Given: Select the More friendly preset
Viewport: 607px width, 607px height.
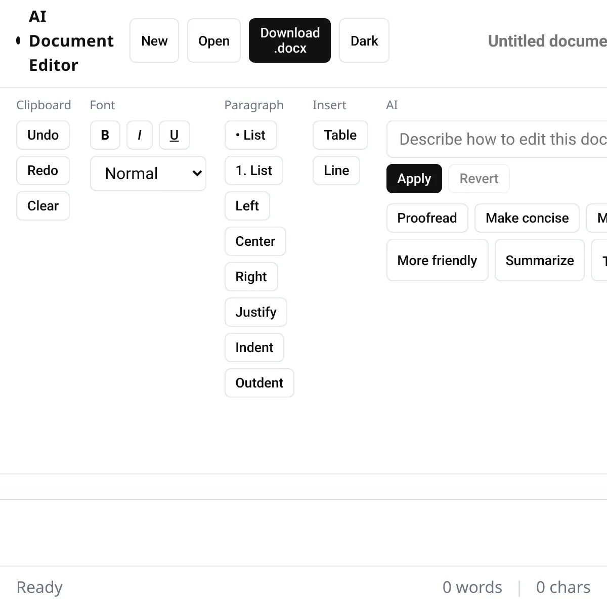Looking at the screenshot, I should 438,260.
